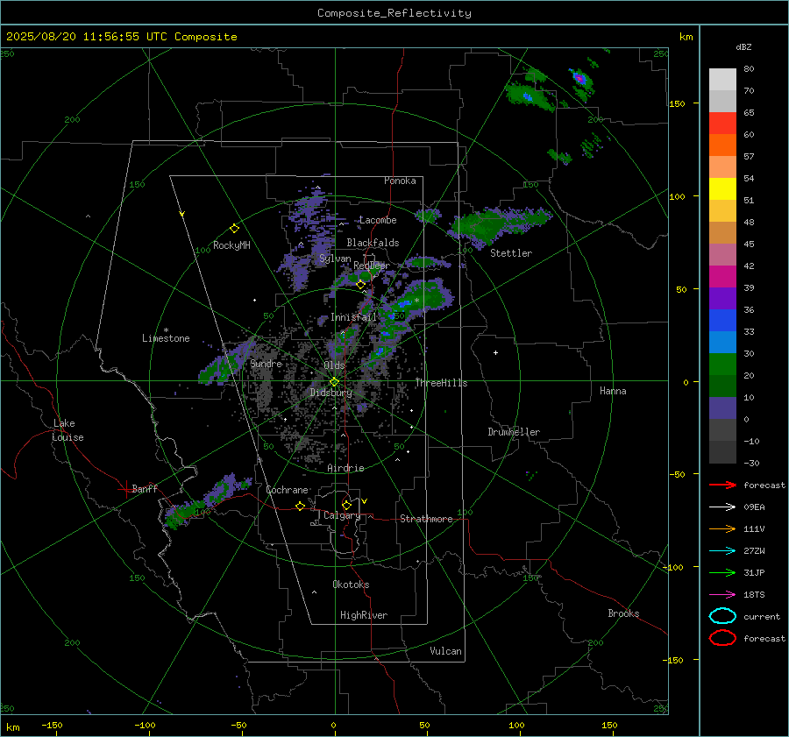Viewport: 789px width, 737px height.
Task: Click the HighRiver town label
Action: tap(364, 615)
